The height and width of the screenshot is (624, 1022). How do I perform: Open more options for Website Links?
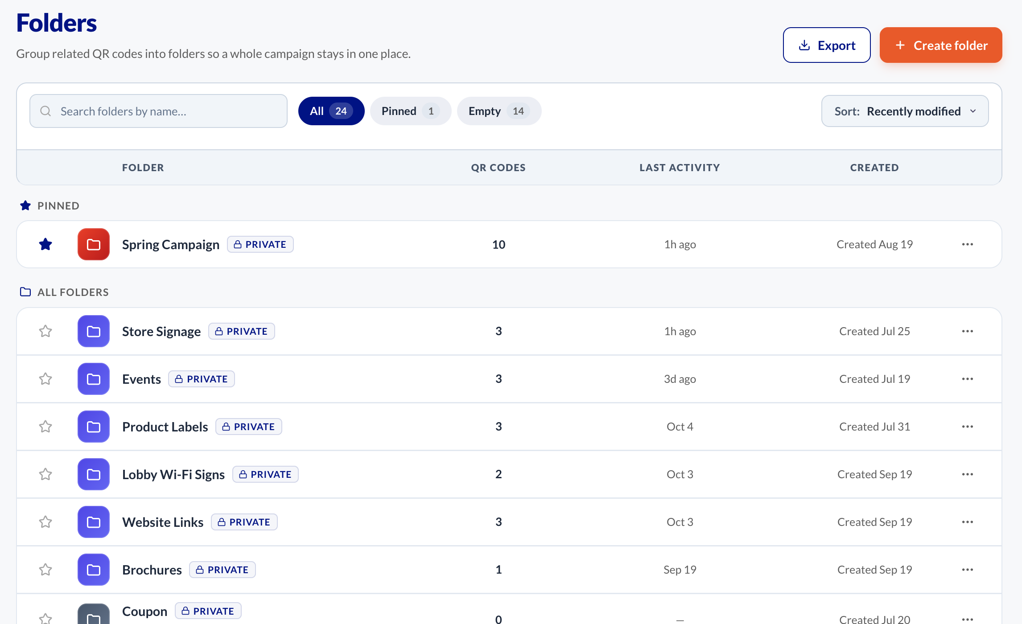click(968, 522)
